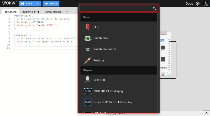Click the Wokwi logo
The width and height of the screenshot is (210, 116).
9,3
